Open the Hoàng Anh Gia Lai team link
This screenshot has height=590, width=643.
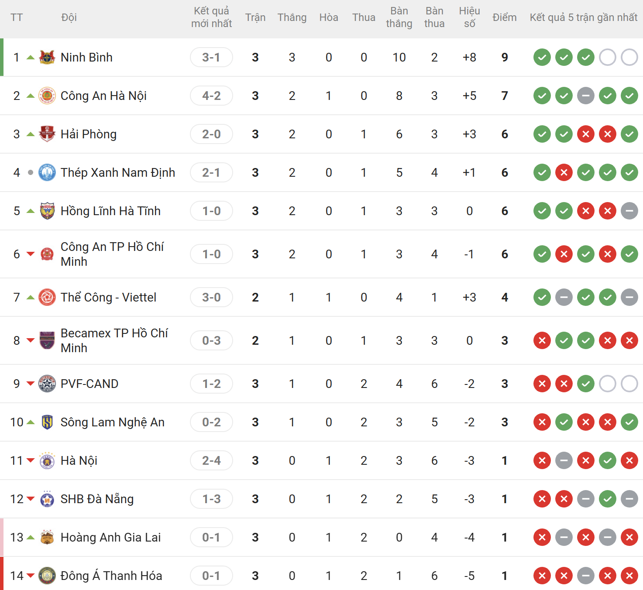(x=110, y=537)
